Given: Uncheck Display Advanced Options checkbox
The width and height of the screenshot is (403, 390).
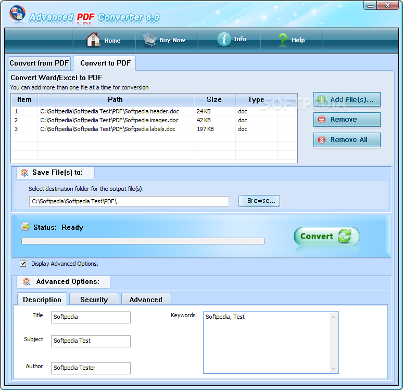Looking at the screenshot, I should click(x=23, y=264).
